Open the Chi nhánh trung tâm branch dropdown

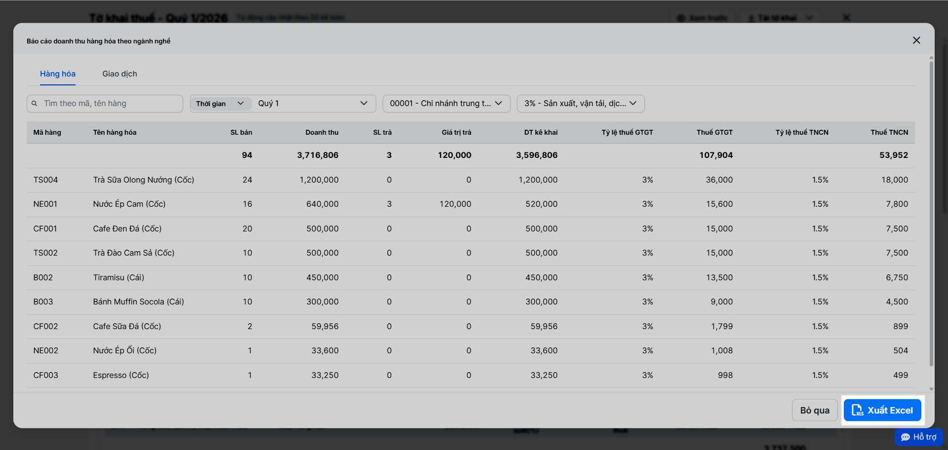pyautogui.click(x=446, y=104)
